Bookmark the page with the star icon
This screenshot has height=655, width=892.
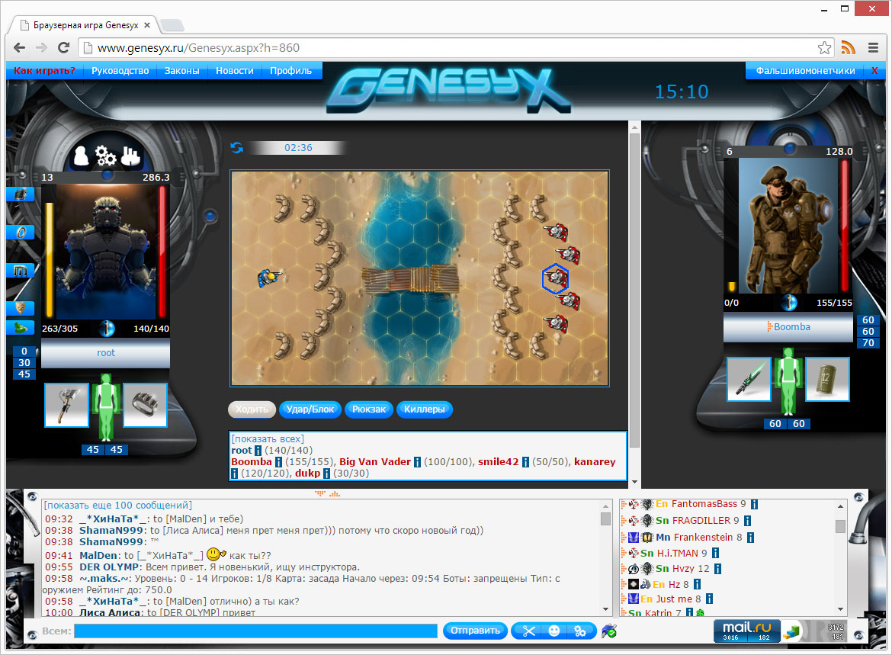click(824, 48)
